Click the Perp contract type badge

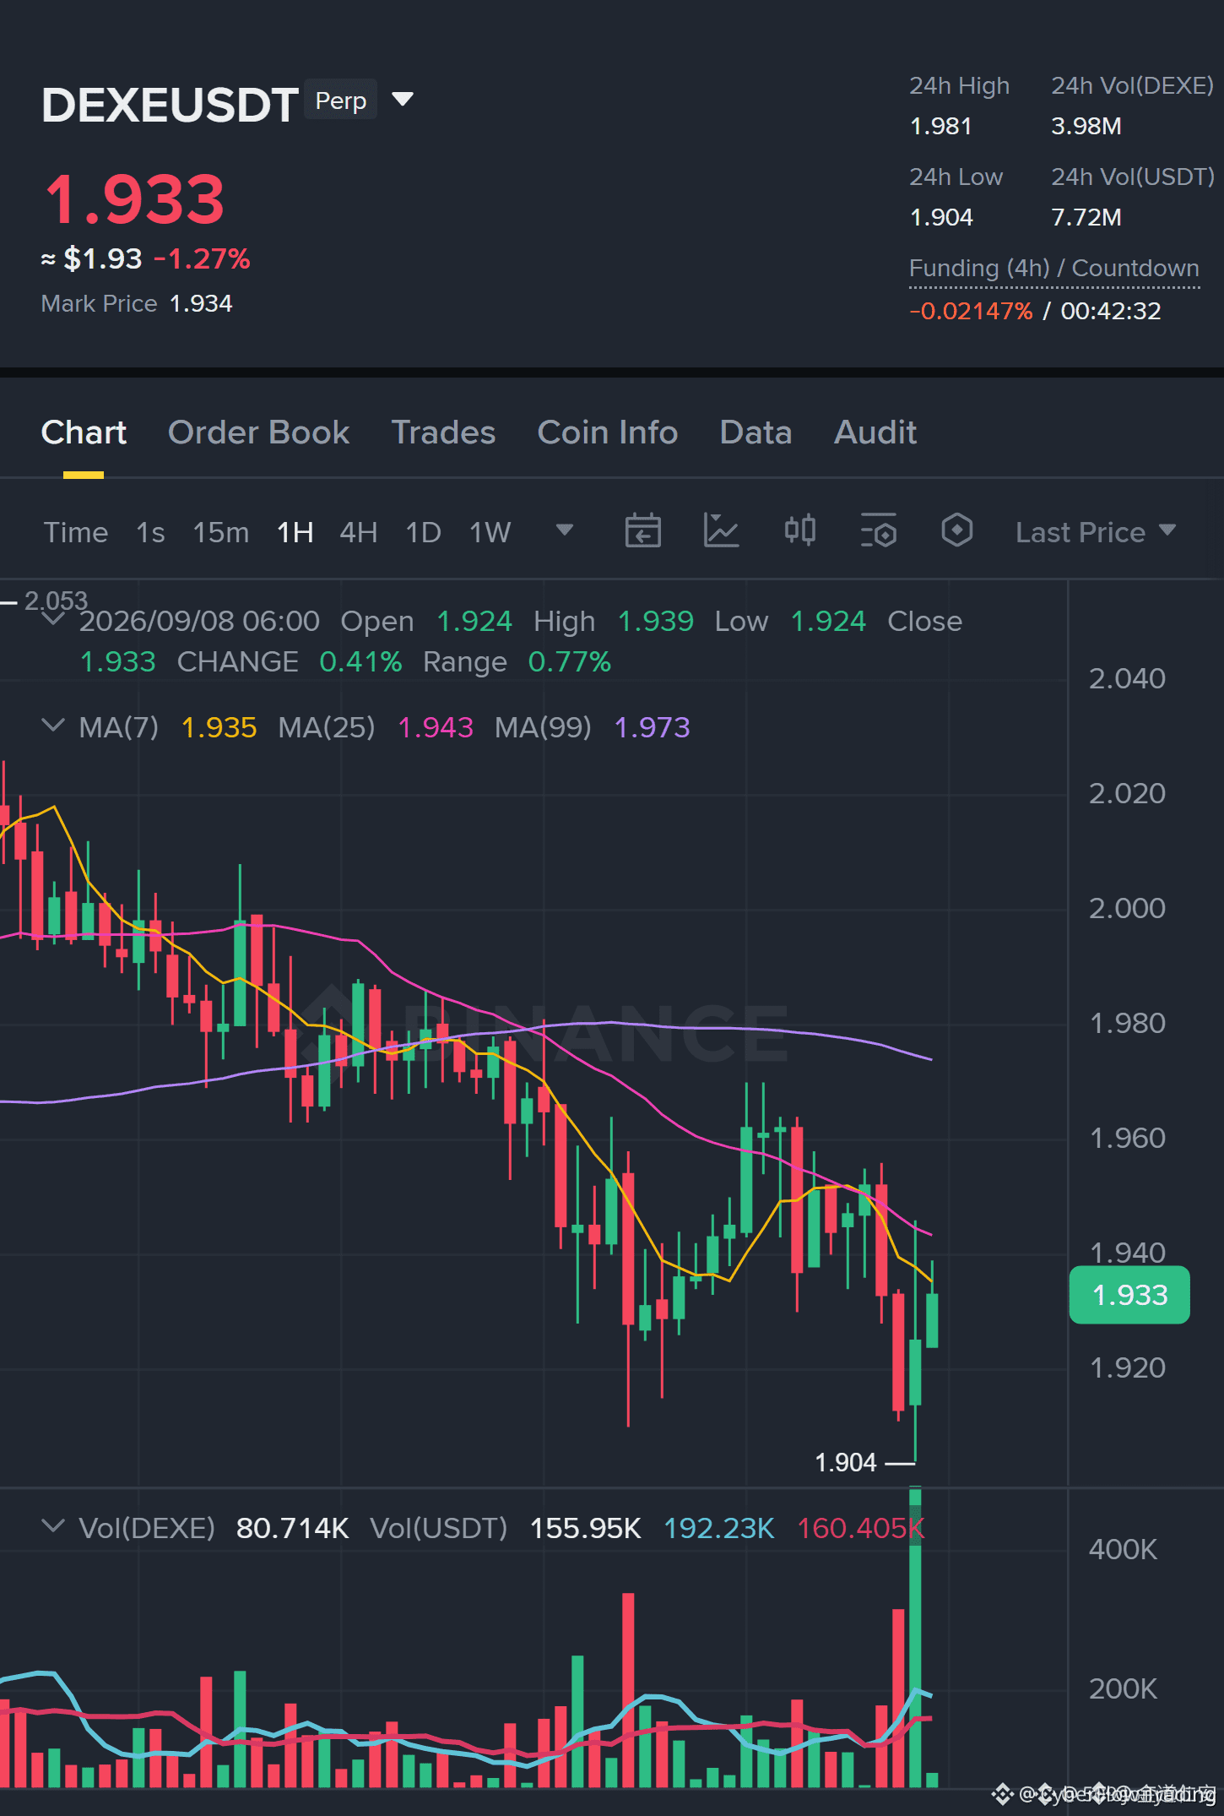click(x=341, y=101)
